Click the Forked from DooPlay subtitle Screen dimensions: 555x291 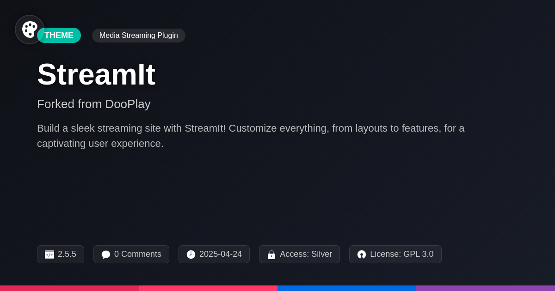pos(94,104)
